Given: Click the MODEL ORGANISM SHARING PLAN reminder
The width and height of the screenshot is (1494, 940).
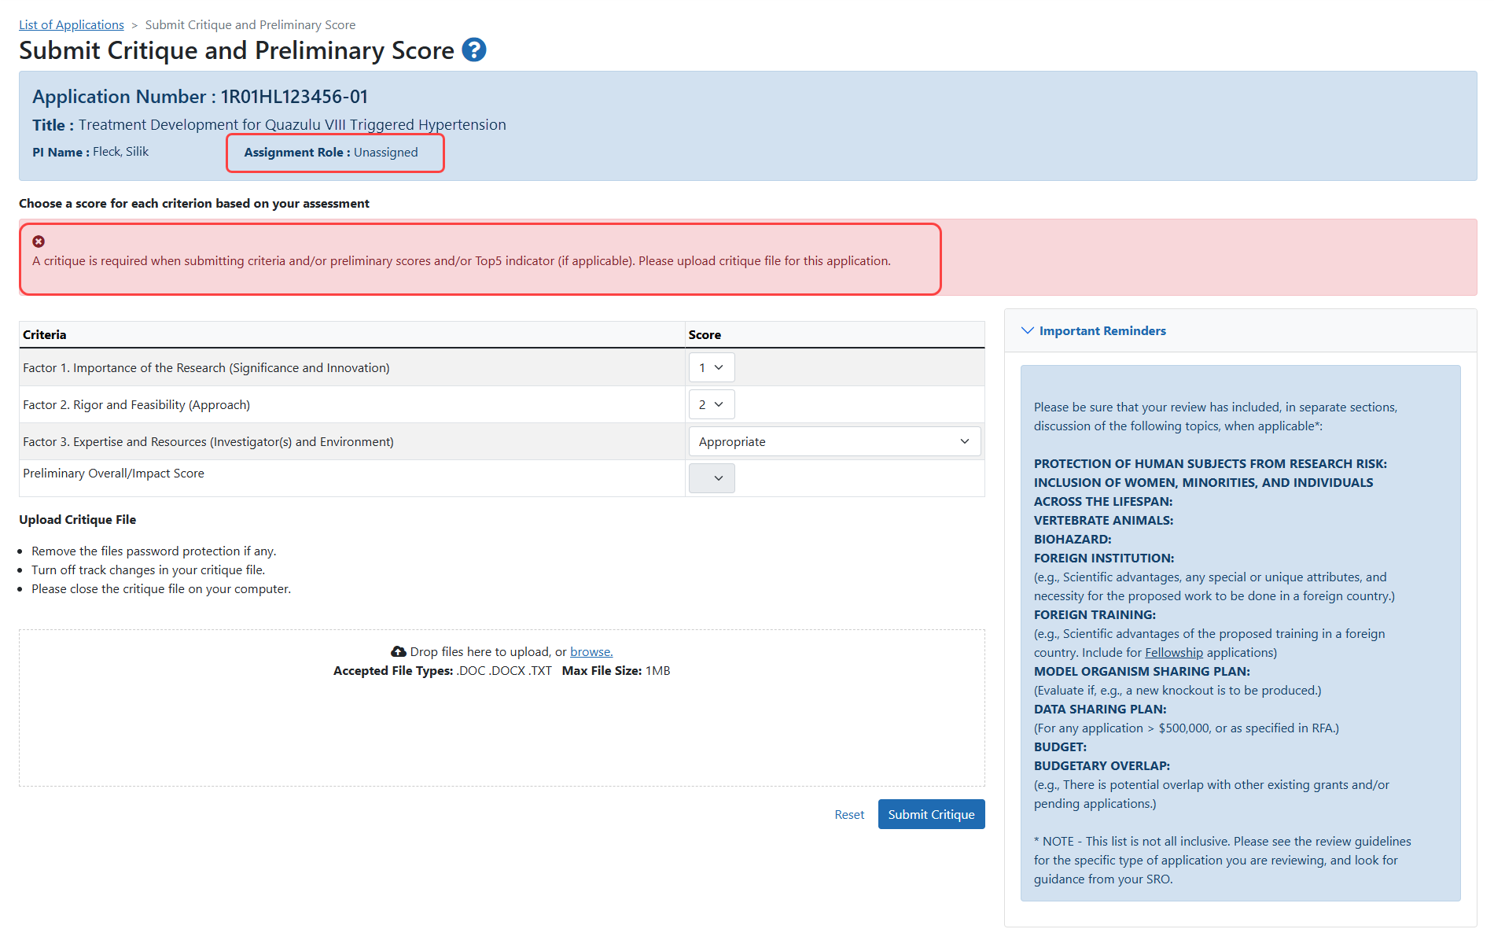Looking at the screenshot, I should [x=1142, y=672].
